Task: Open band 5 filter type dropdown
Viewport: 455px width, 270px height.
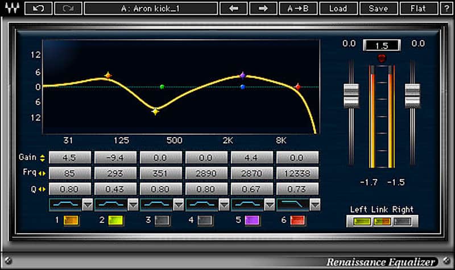Action: click(x=270, y=205)
